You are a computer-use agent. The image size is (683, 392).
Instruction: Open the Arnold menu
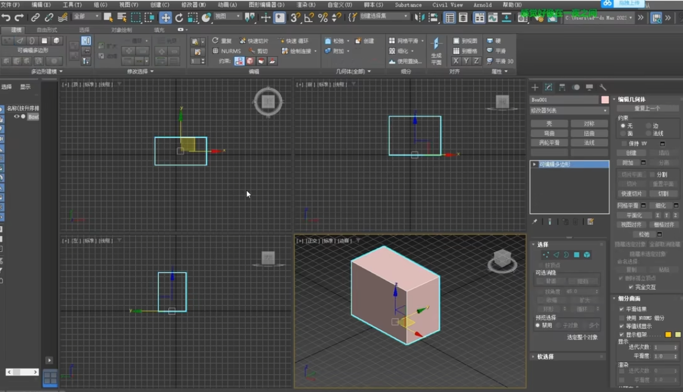482,5
